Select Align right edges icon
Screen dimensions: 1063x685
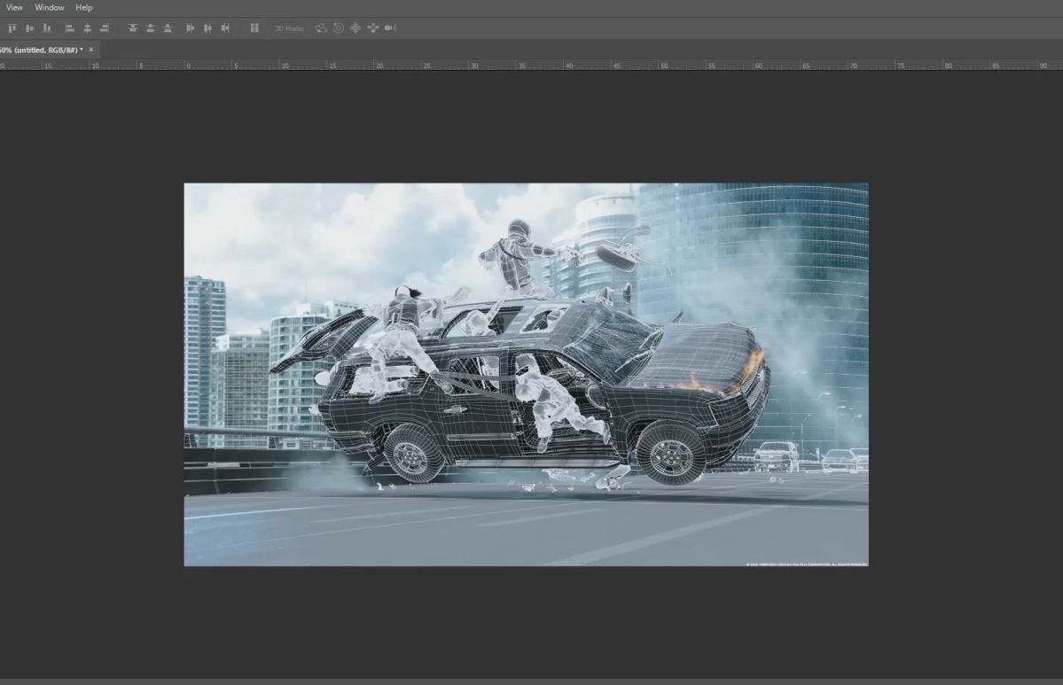pyautogui.click(x=105, y=27)
